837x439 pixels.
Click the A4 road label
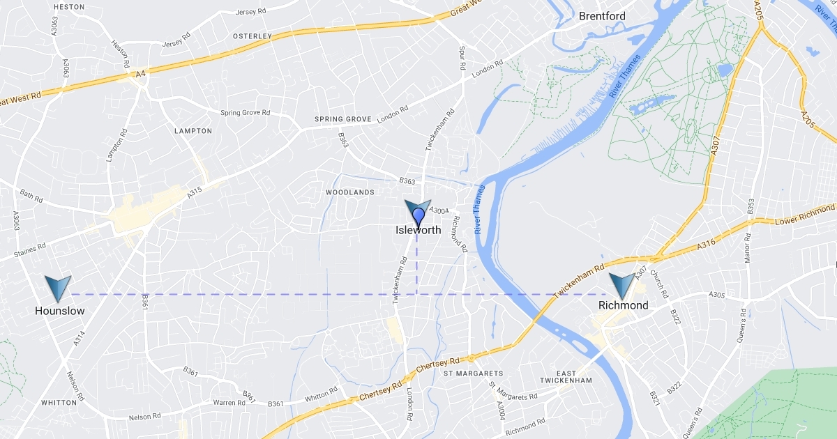click(x=141, y=73)
